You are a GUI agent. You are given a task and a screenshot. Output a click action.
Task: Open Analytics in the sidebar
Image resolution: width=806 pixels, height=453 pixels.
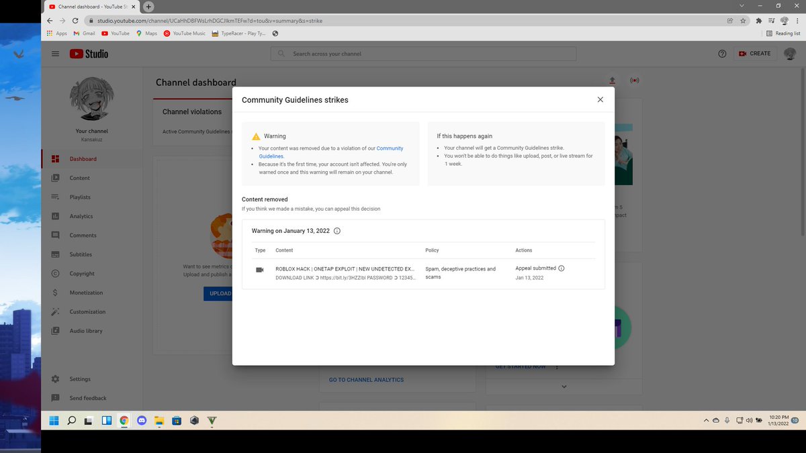tap(92, 216)
